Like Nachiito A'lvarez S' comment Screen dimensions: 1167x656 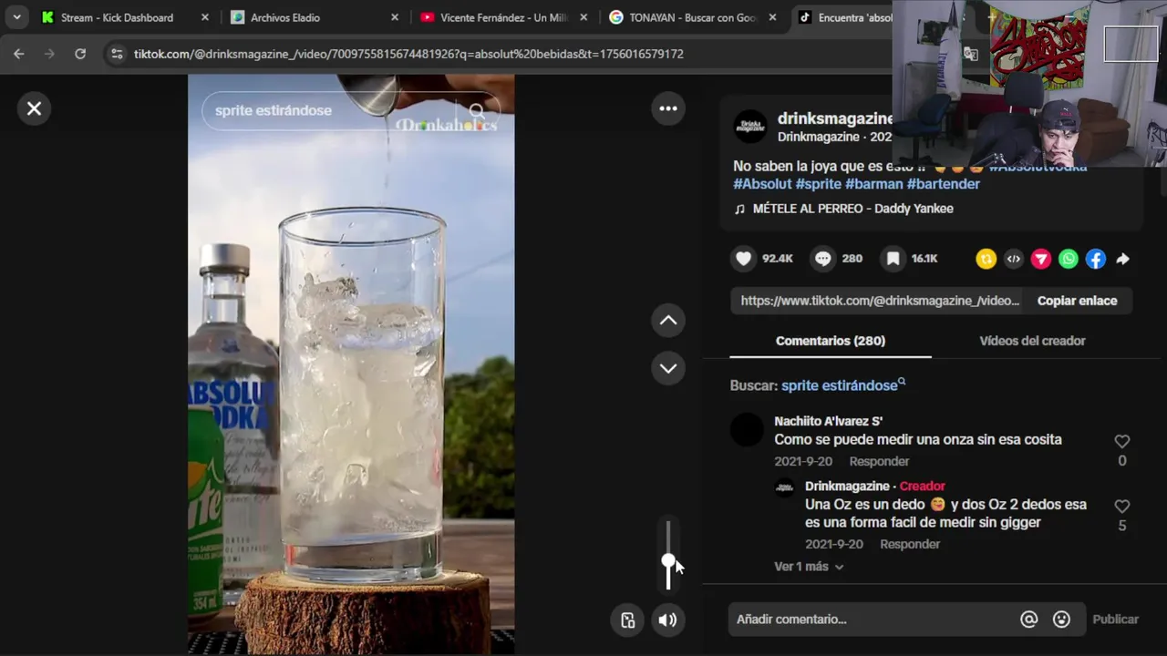coord(1122,442)
